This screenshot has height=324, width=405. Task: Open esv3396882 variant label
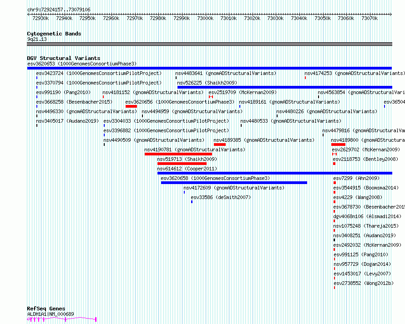[x=167, y=130]
